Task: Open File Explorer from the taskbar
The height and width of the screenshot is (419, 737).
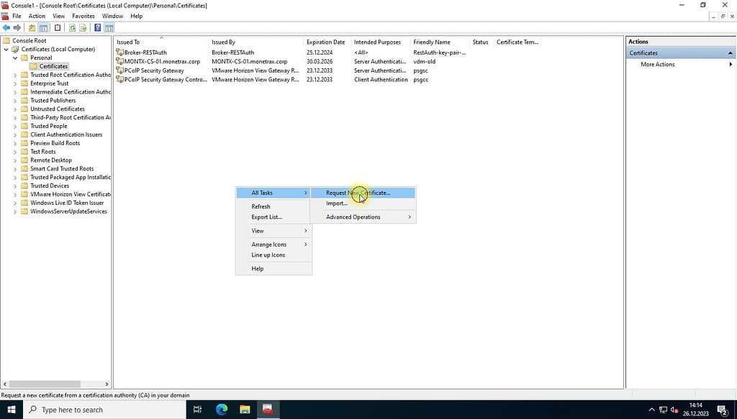Action: tap(245, 410)
